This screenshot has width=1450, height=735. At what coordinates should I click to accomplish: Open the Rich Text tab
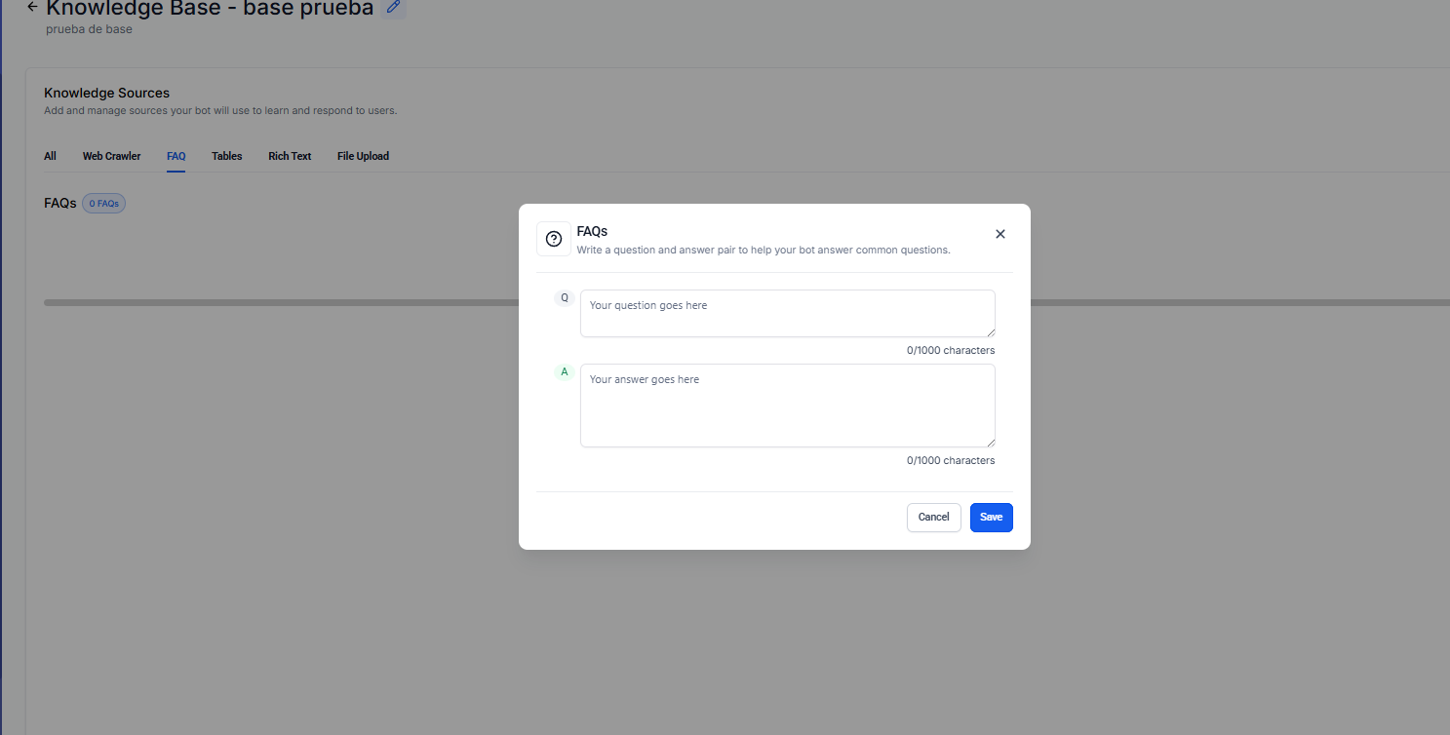tap(290, 156)
